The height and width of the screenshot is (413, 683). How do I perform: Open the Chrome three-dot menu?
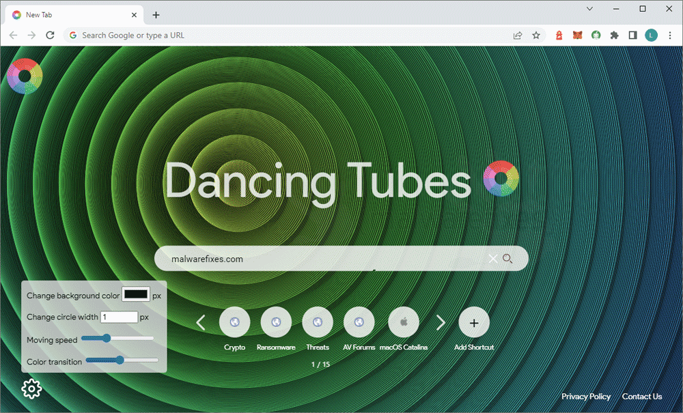click(670, 35)
